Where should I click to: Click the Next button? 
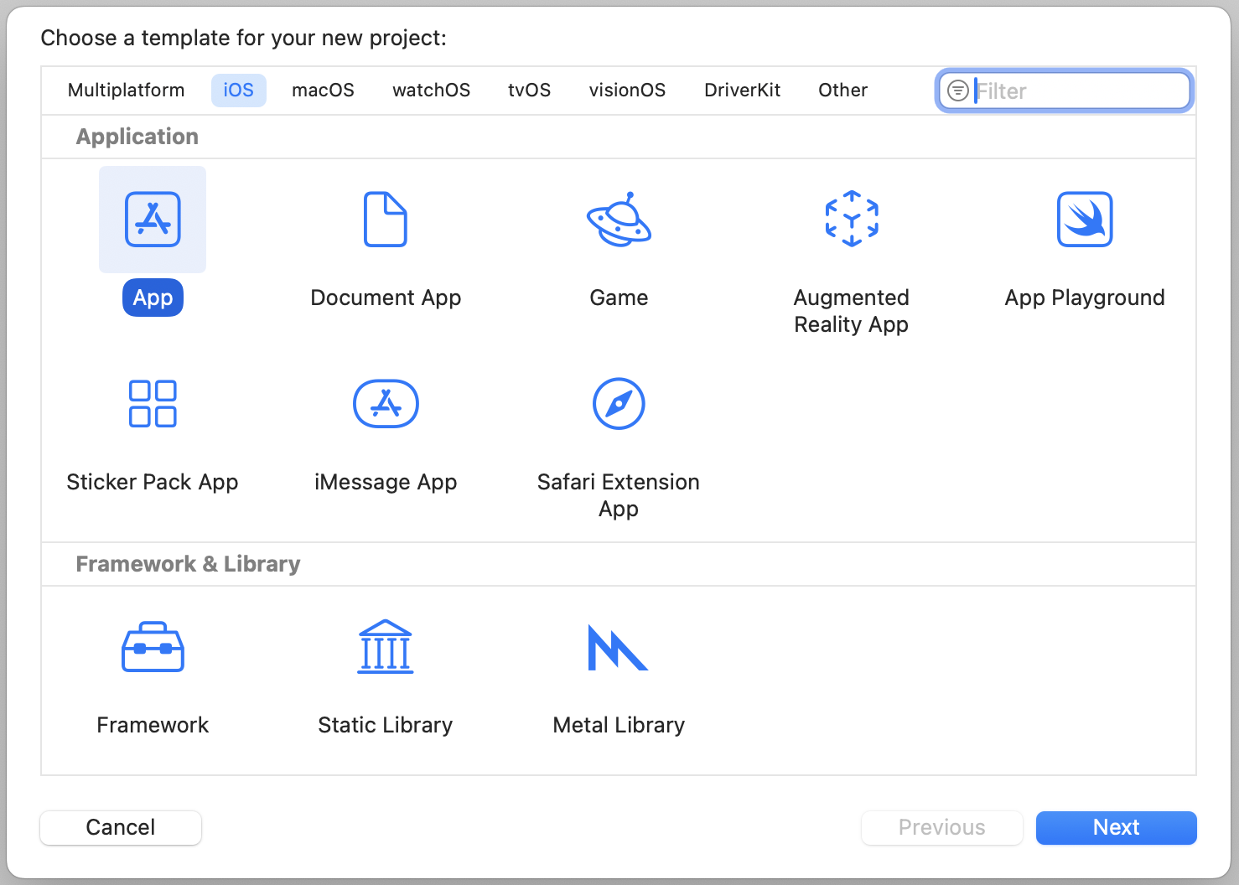1116,828
